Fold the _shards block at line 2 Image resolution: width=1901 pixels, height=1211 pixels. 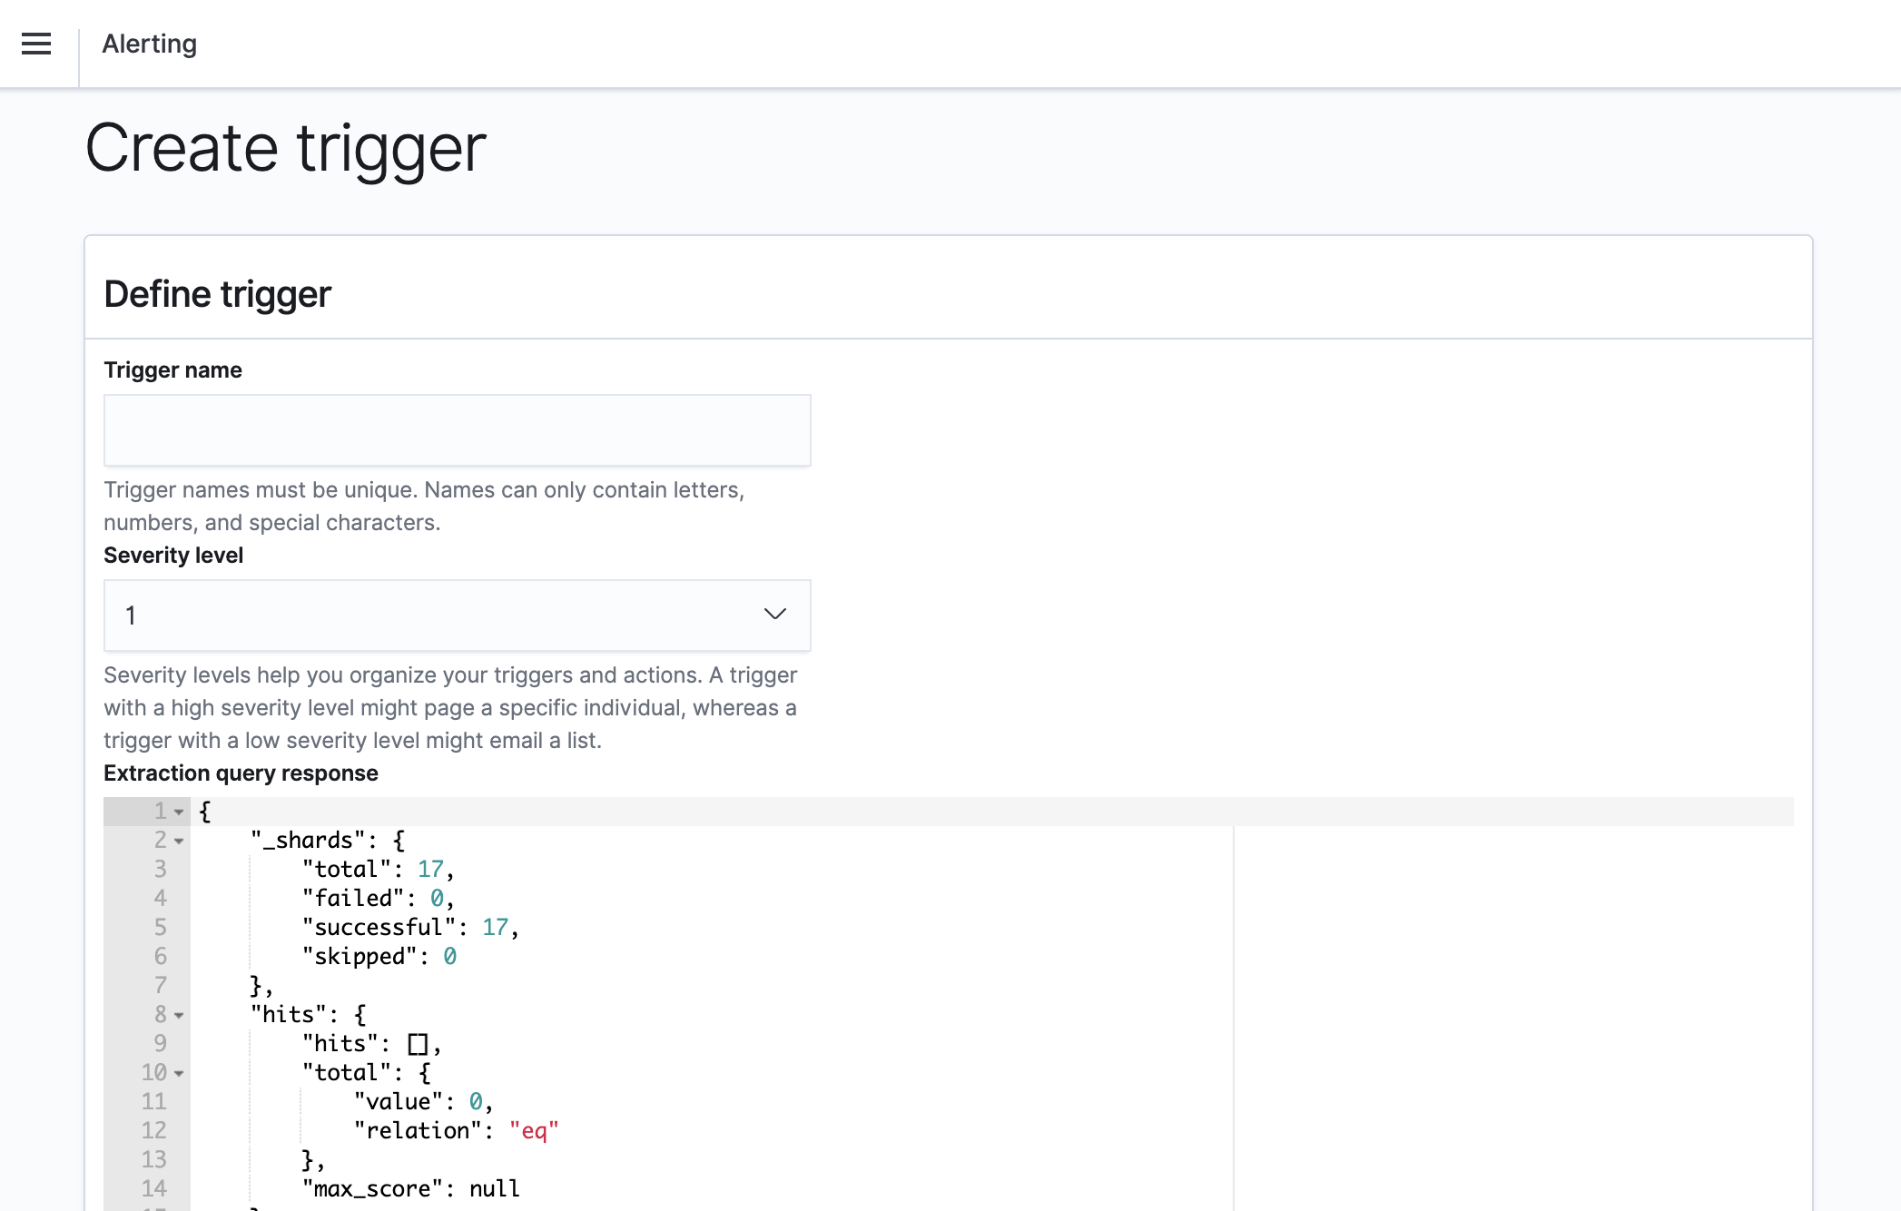click(x=179, y=841)
